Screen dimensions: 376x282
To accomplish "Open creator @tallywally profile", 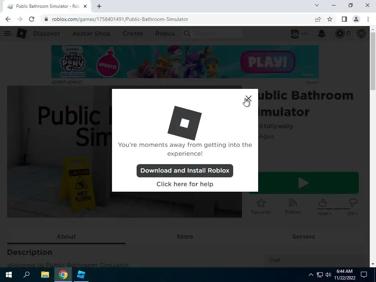I will [x=276, y=126].
